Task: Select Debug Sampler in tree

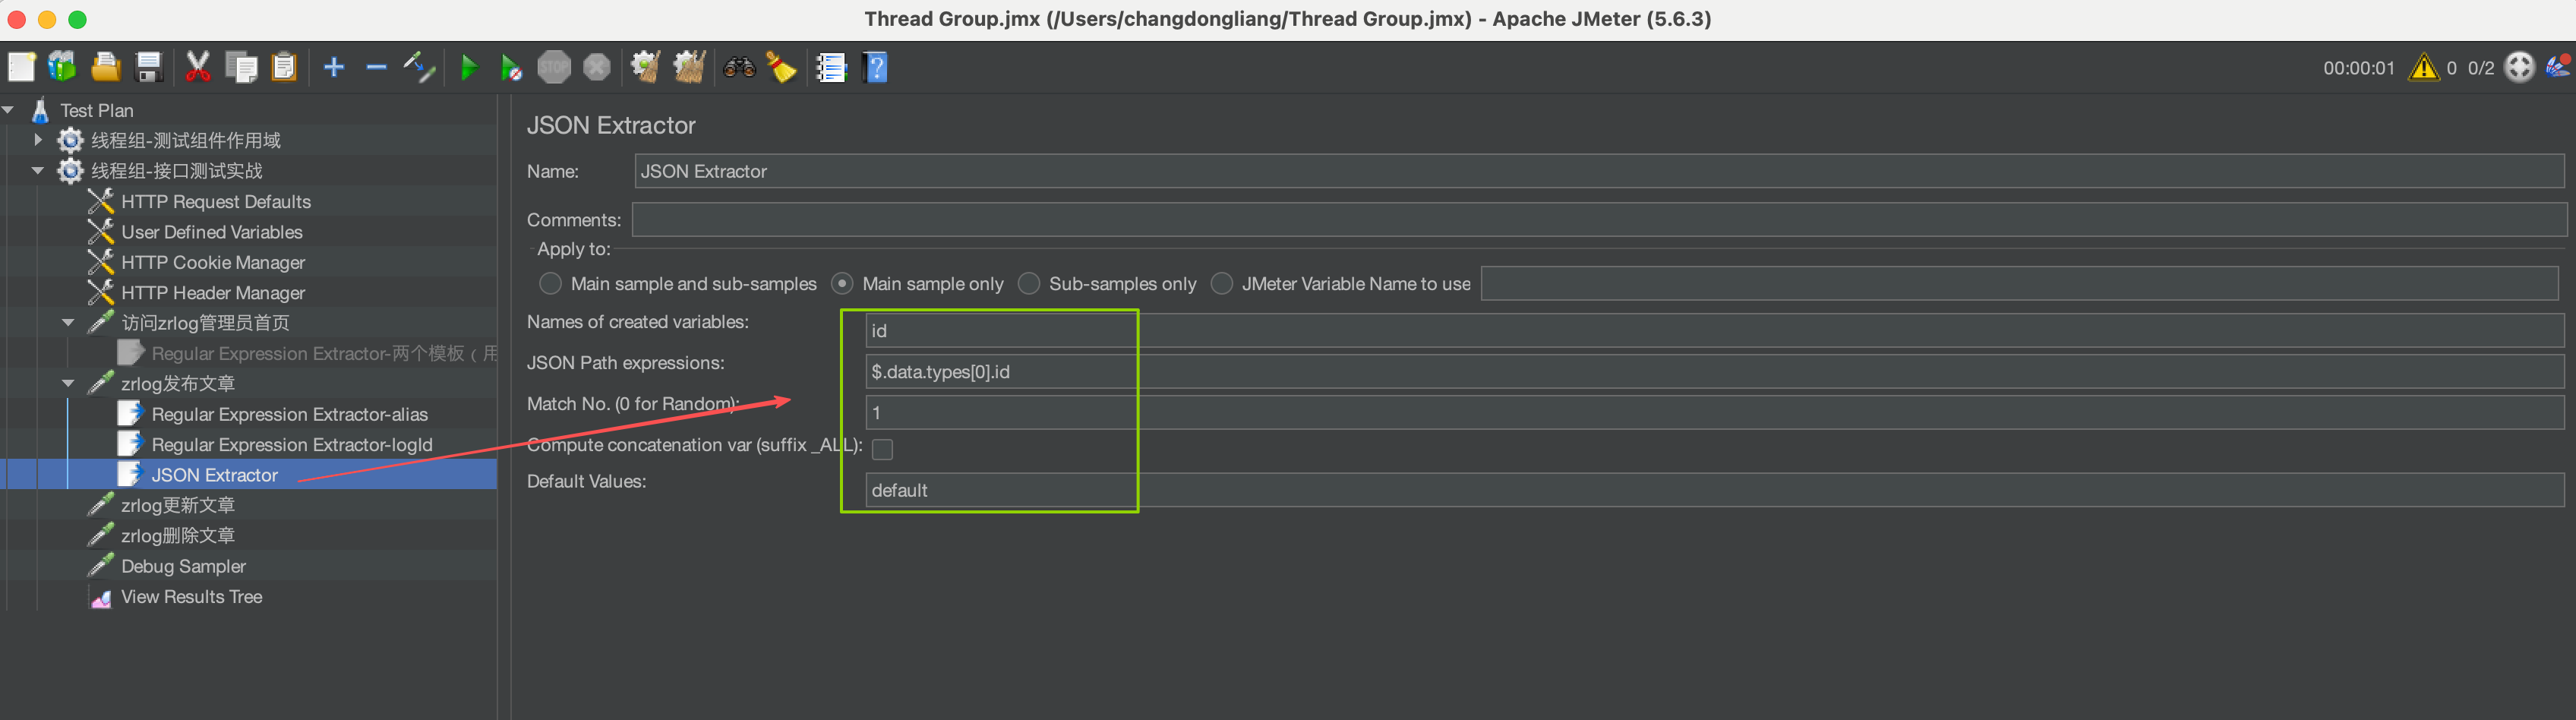Action: pos(183,567)
